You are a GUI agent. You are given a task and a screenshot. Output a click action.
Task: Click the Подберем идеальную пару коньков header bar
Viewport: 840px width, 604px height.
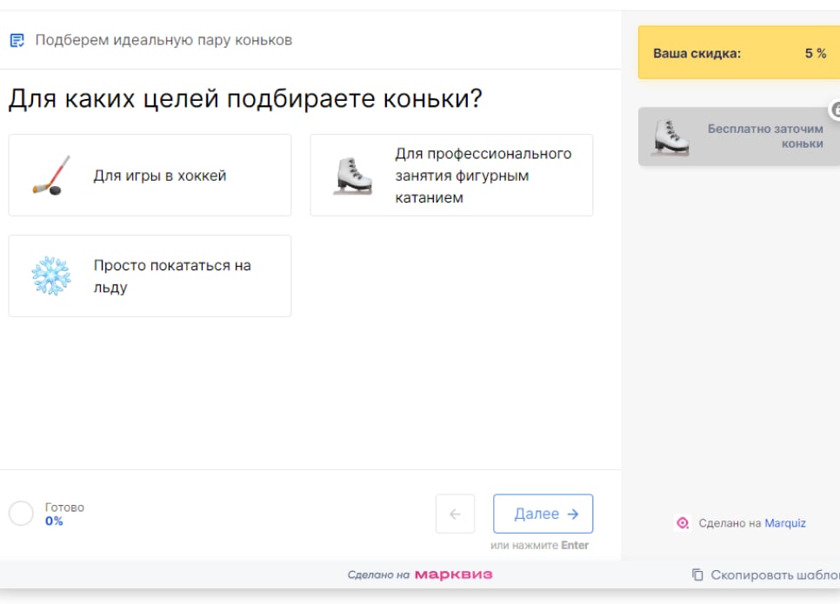point(163,38)
